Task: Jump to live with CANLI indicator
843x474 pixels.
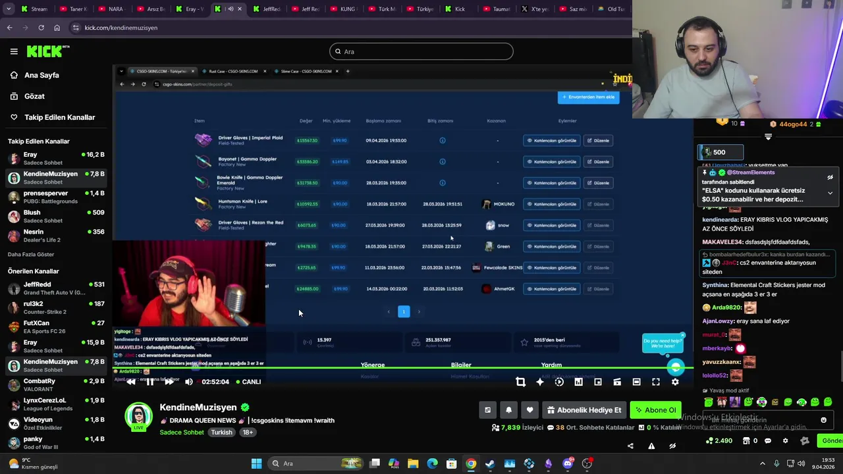Action: point(248,382)
